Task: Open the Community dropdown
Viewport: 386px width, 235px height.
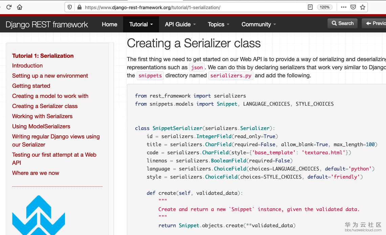Action: coord(259,24)
